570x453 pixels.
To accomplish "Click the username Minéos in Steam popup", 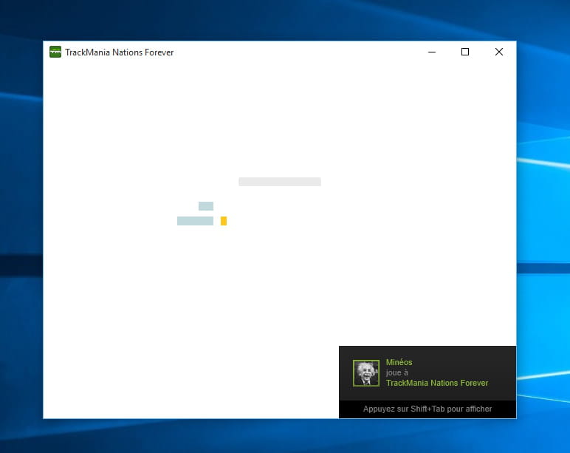I will [x=399, y=362].
